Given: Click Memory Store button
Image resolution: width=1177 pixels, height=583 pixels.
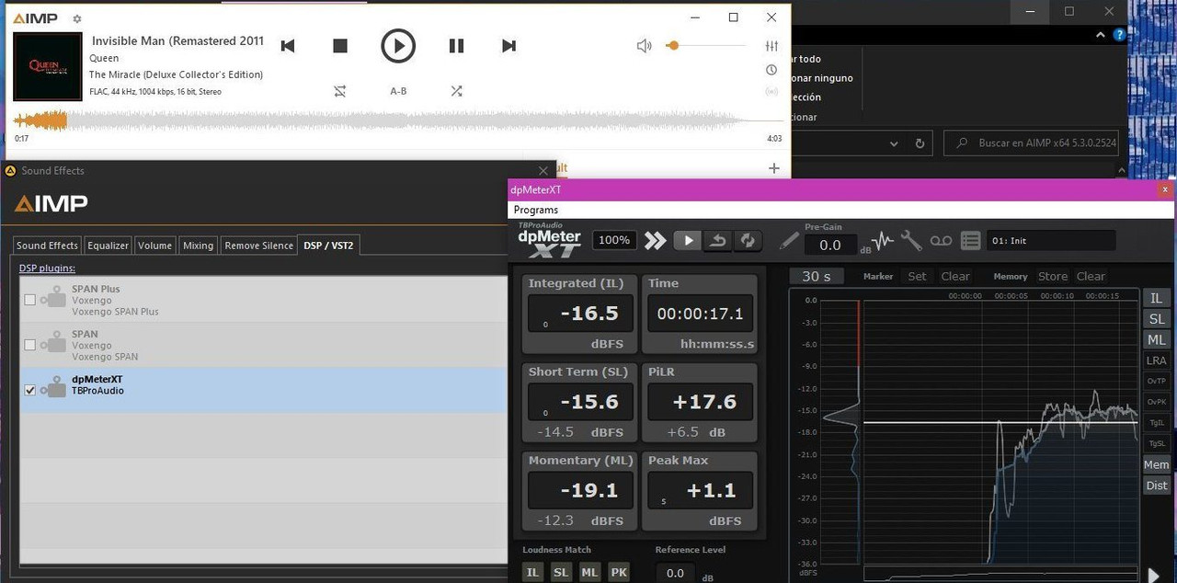Looking at the screenshot, I should (x=1053, y=276).
